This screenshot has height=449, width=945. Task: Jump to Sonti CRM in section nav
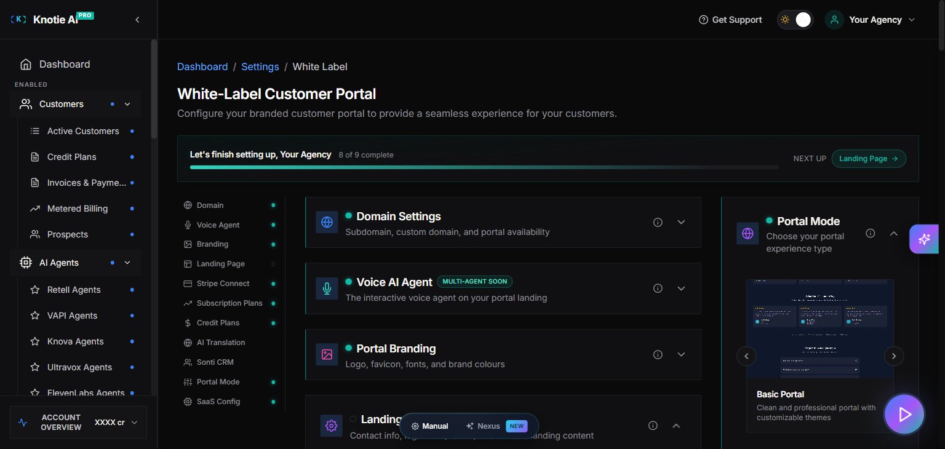[x=229, y=362]
